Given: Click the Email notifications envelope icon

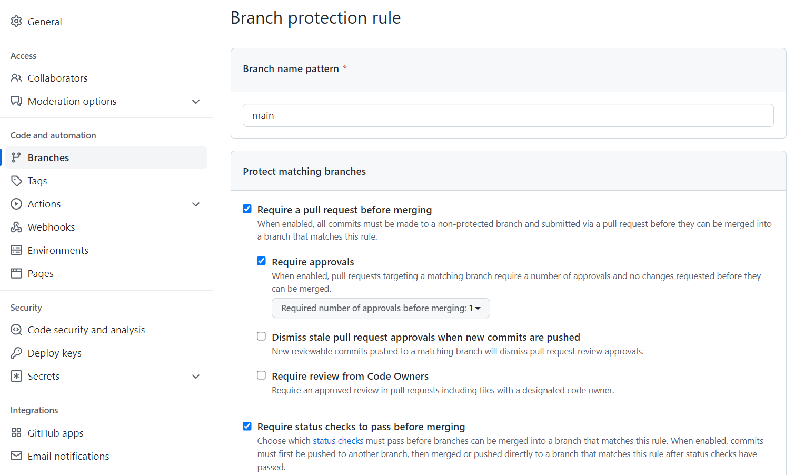Looking at the screenshot, I should click(x=16, y=456).
